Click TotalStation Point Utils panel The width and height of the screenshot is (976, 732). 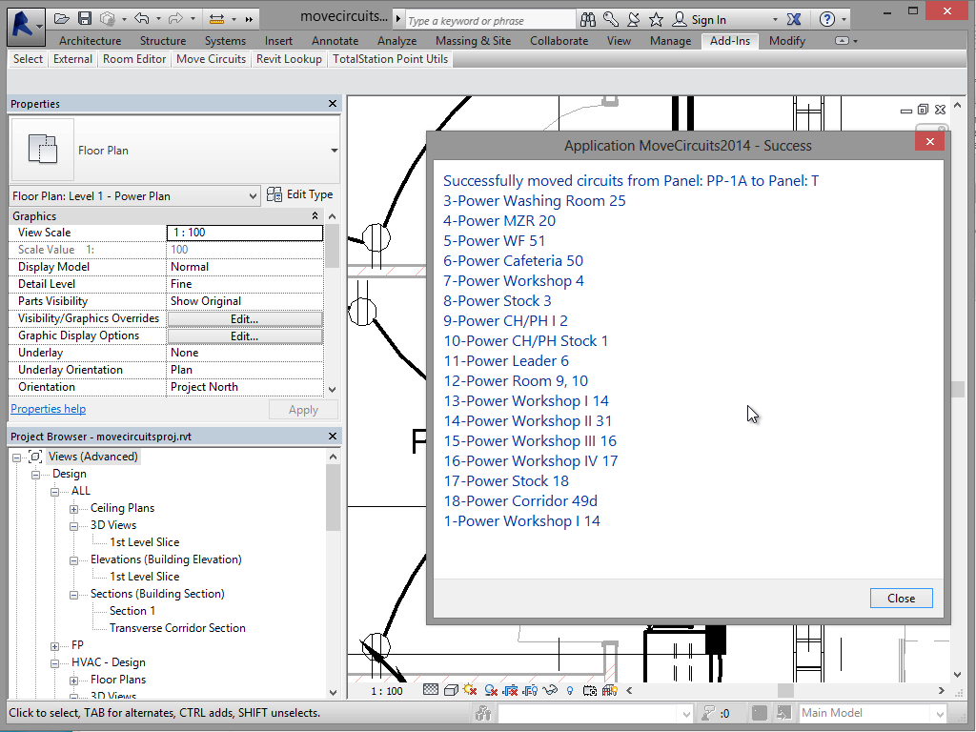[390, 59]
